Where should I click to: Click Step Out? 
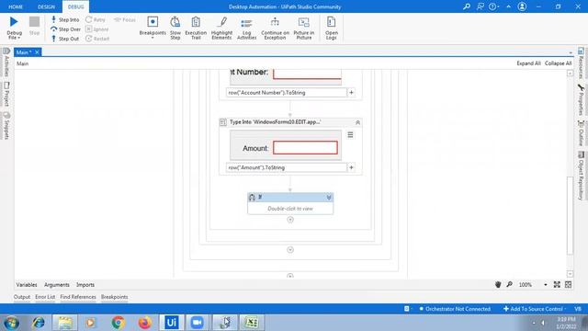point(65,39)
